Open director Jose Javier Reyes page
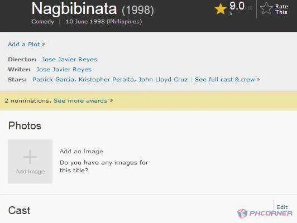 69,60
